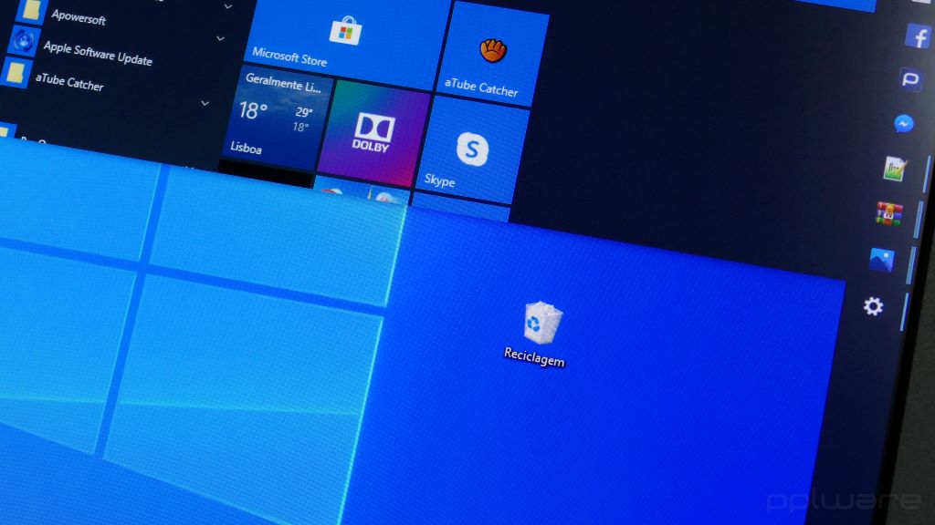
Task: Open the Messenger icon in side bar
Action: tap(904, 123)
